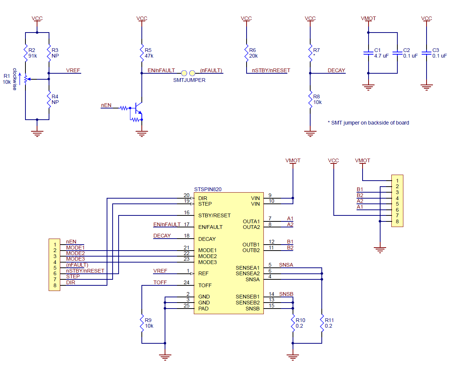Select the MODE1 label on left connector
This screenshot has width=449, height=374.
(x=76, y=248)
